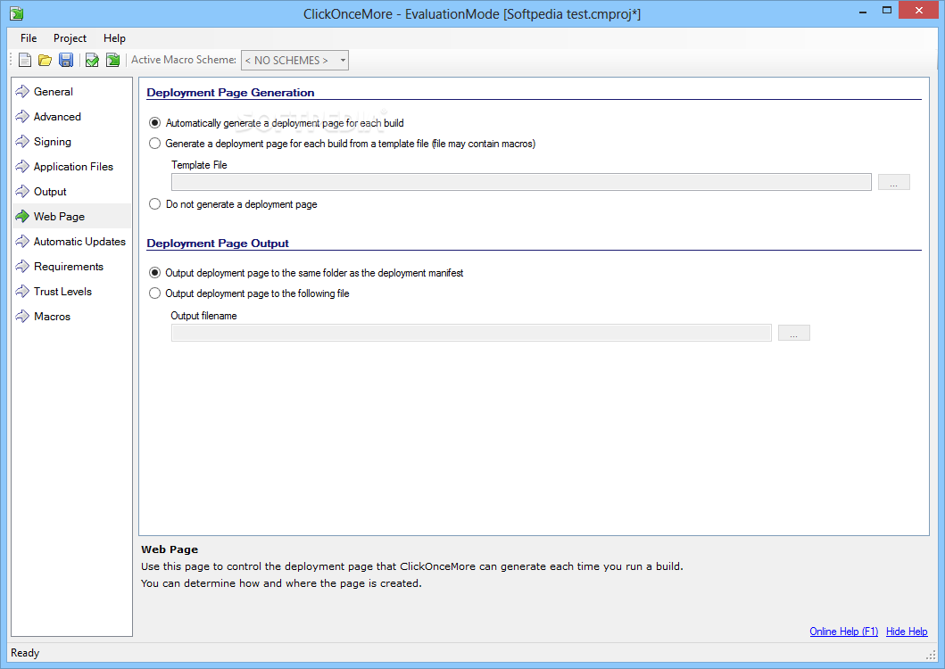Screen dimensions: 945x669
Task: Close the ClickOnceMore window
Action: pyautogui.click(x=919, y=10)
